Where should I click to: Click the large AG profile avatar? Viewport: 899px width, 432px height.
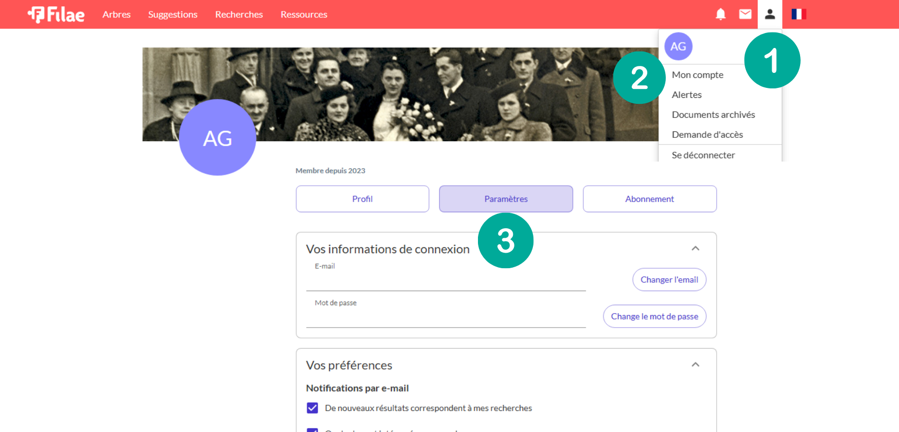(217, 138)
